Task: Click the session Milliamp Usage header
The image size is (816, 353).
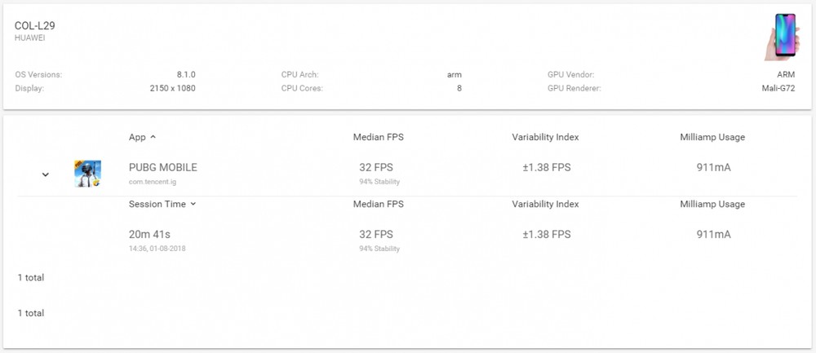Action: [x=712, y=205]
